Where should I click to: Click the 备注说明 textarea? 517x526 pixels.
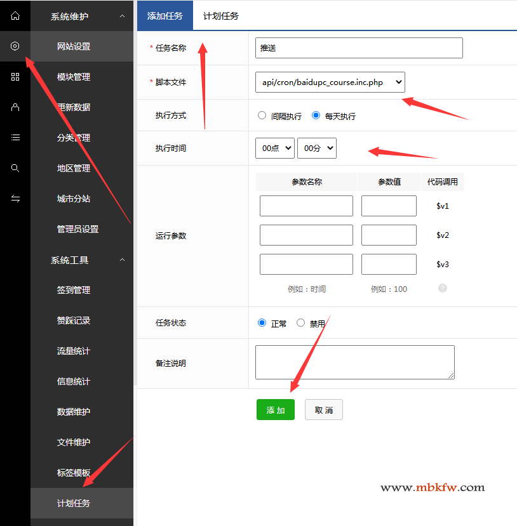point(354,362)
